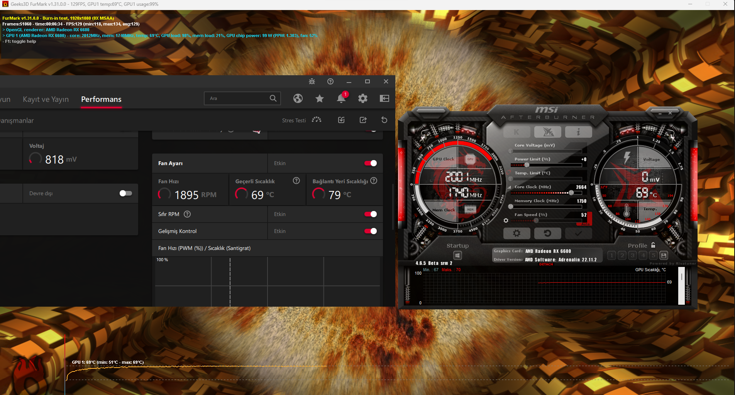Save profile with the floppy disk icon
This screenshot has width=735, height=395.
tap(664, 255)
